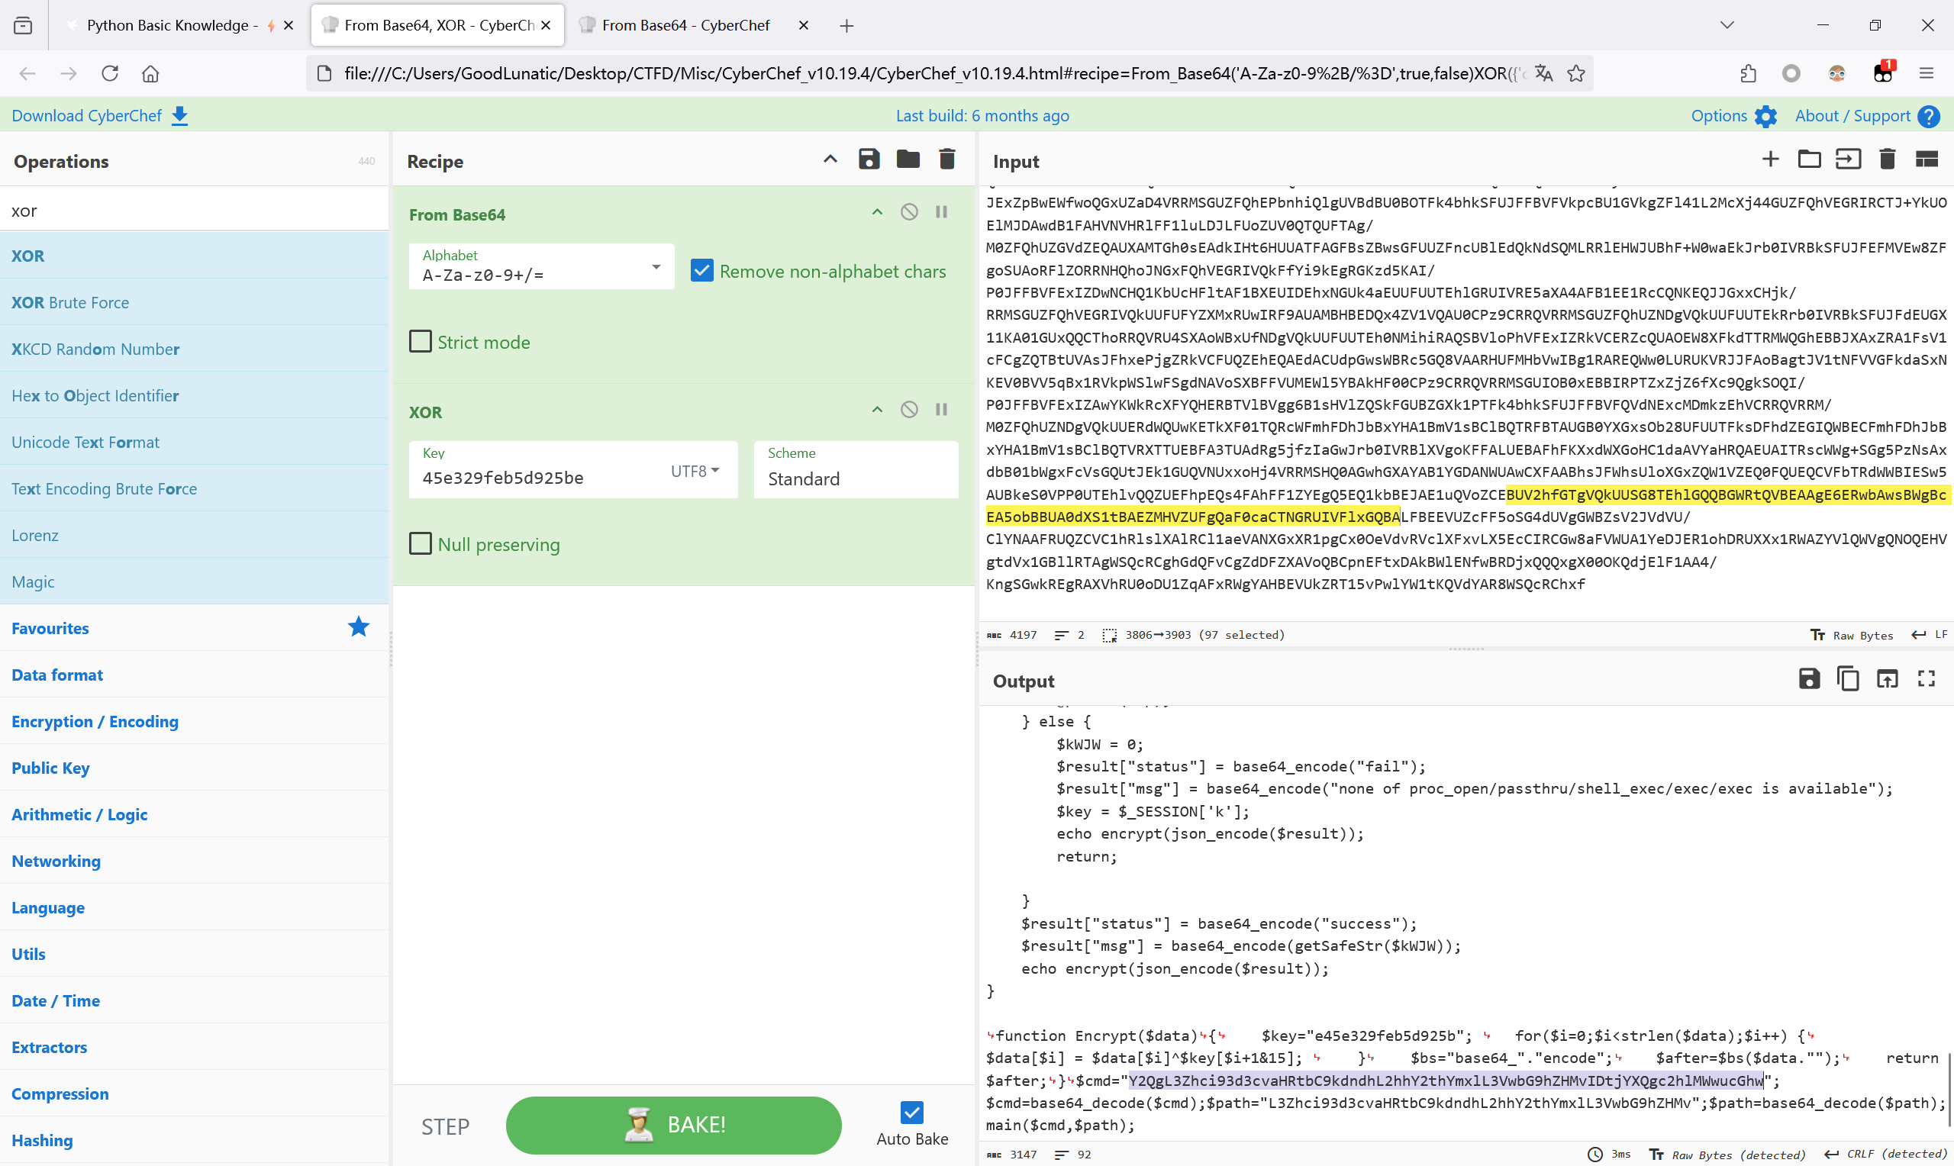The height and width of the screenshot is (1166, 1954).
Task: Expand Encryption / Encoding category
Action: coord(194,721)
